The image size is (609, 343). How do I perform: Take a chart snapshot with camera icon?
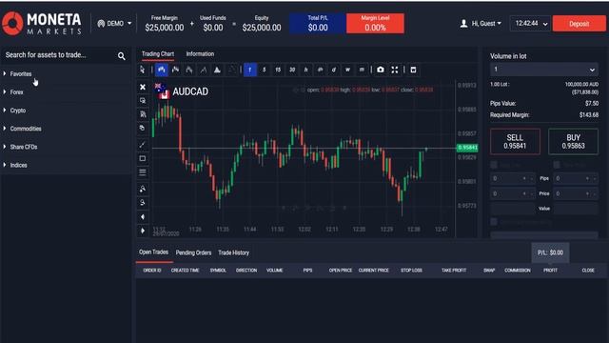click(x=381, y=70)
